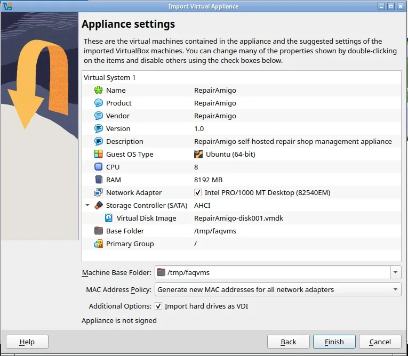Close the Import Virtual Appliance window

click(x=400, y=6)
